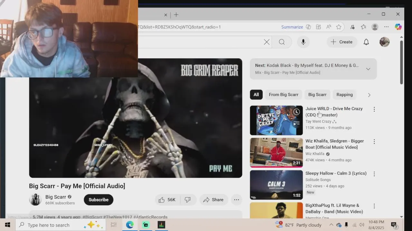Click the Pay Me video player
The width and height of the screenshot is (412, 231).
pos(136,118)
